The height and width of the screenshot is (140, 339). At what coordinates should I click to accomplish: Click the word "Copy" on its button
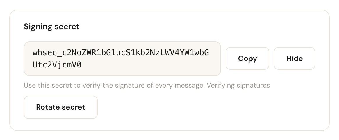(x=247, y=58)
